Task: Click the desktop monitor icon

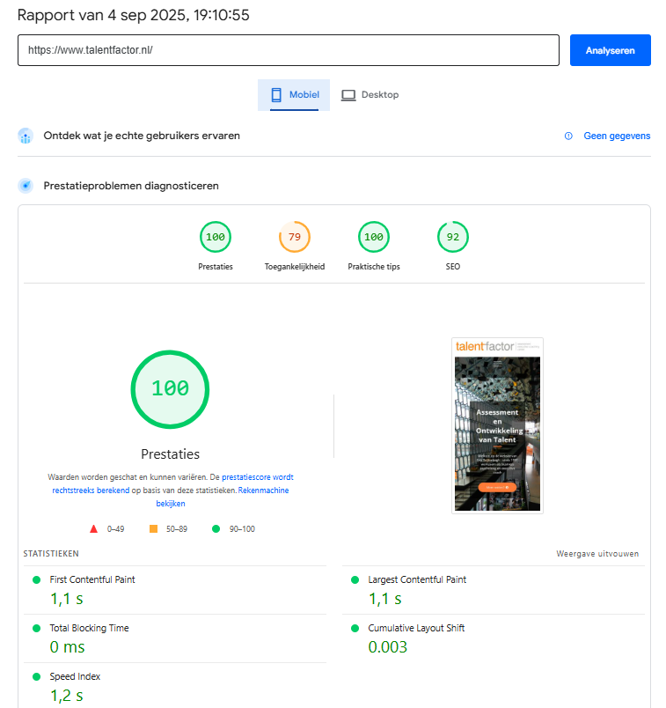Action: pyautogui.click(x=348, y=95)
